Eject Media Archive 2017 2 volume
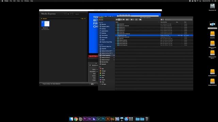218x122 pixels. (x=114, y=53)
